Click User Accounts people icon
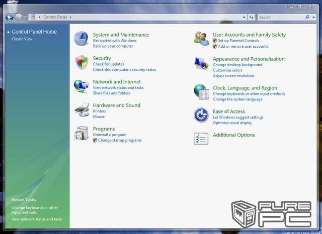The height and width of the screenshot is (234, 322). (201, 39)
